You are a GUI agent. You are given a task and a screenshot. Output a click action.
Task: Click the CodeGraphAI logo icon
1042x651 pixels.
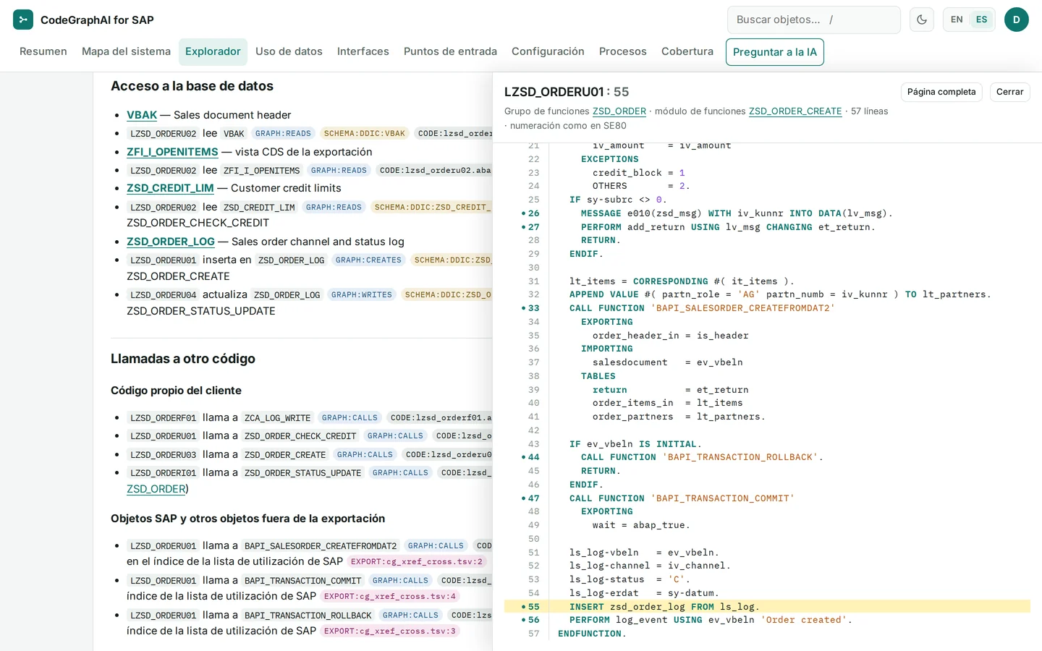[23, 20]
